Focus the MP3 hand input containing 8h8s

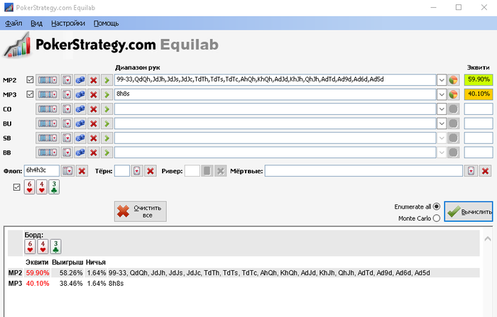pos(275,94)
